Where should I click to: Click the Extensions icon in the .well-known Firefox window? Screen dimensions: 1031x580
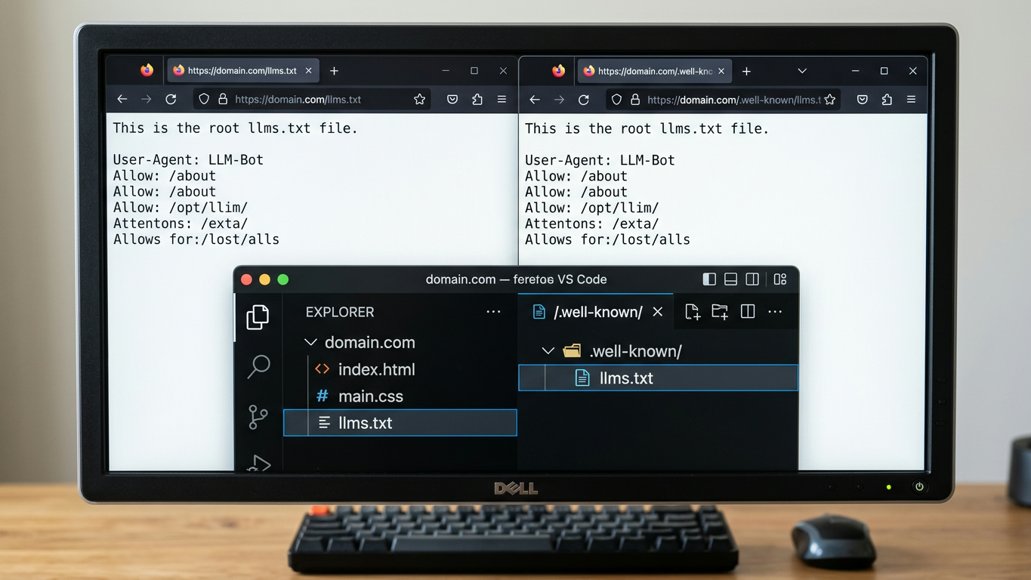[887, 99]
